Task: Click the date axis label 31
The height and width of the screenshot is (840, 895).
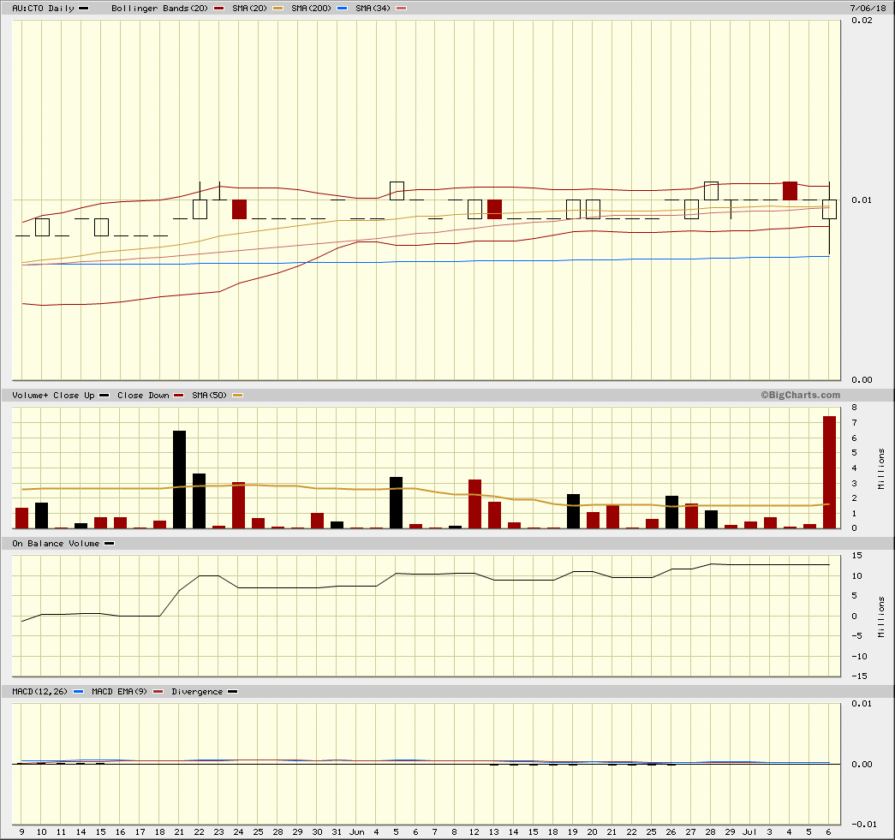Action: coord(337,832)
